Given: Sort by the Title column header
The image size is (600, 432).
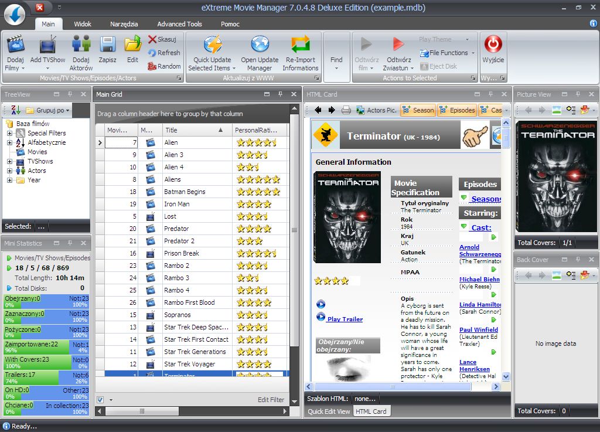Looking at the screenshot, I should pyautogui.click(x=197, y=130).
